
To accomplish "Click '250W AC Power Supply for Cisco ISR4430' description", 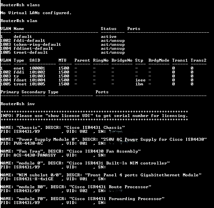I will click(154, 139).
